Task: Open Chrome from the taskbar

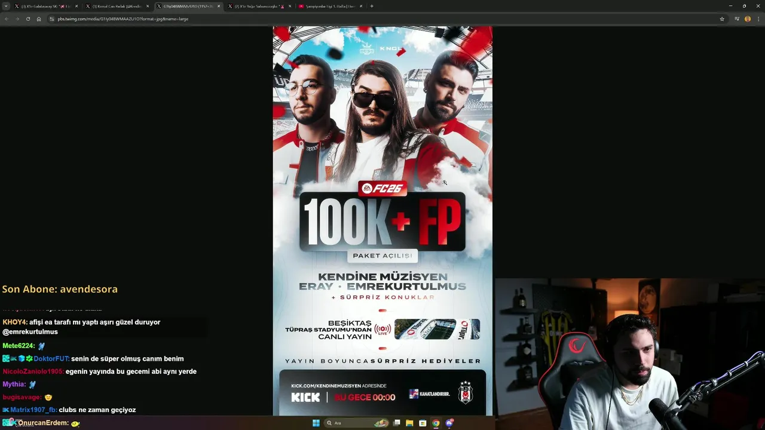Action: [x=436, y=423]
